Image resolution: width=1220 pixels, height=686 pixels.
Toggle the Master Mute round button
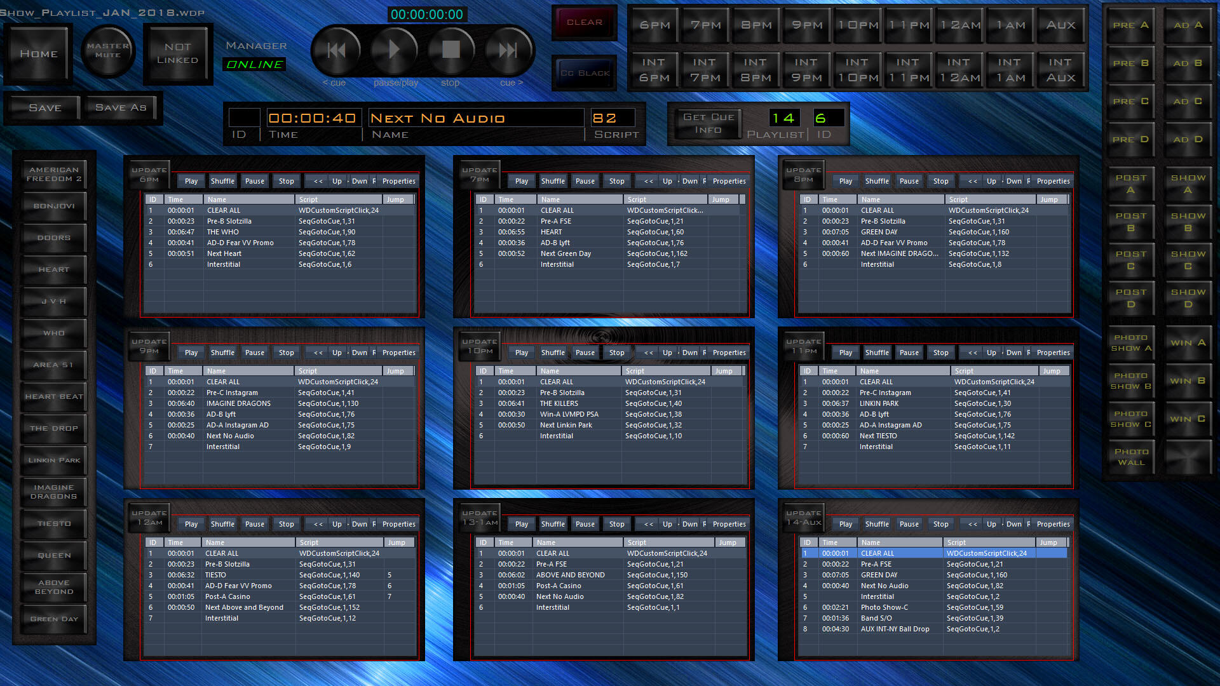tap(108, 51)
